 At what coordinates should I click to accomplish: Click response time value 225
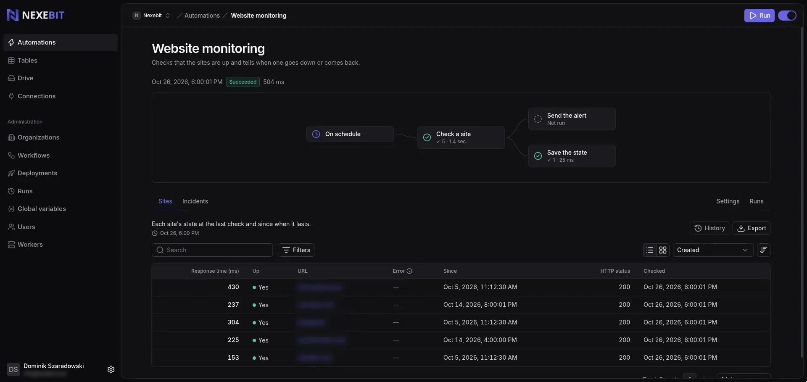pos(233,340)
